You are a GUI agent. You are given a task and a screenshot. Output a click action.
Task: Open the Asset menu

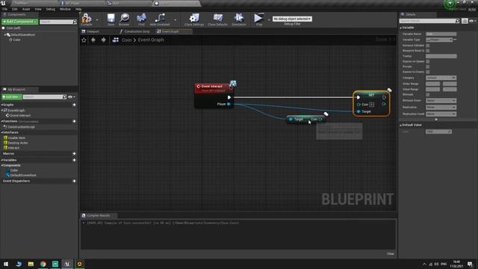26,9
